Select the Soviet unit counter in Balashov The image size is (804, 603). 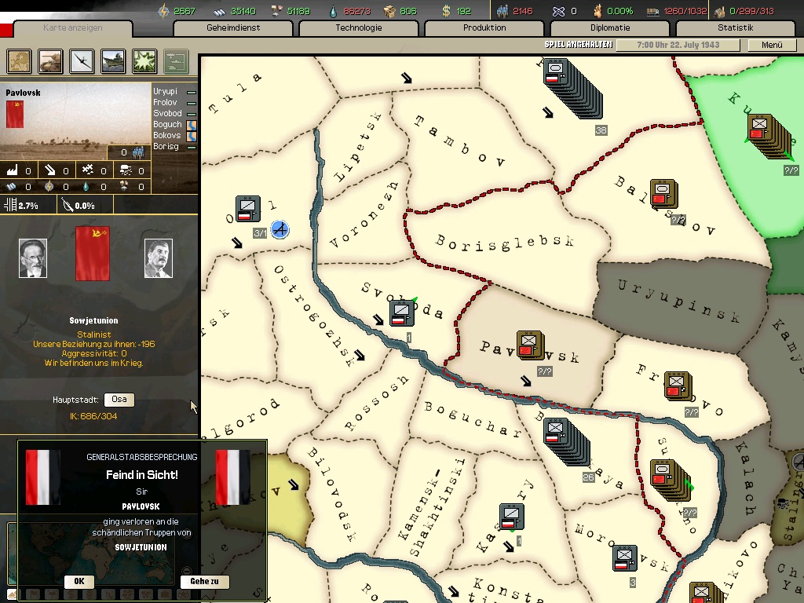point(664,193)
